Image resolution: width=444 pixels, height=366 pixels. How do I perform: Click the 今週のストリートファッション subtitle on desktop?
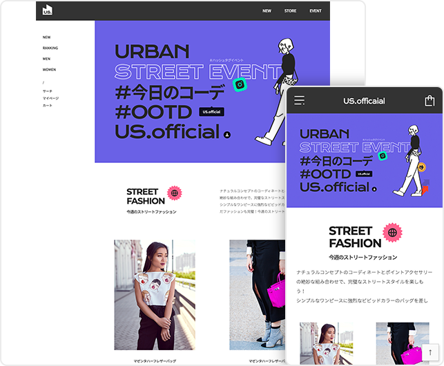(x=151, y=212)
